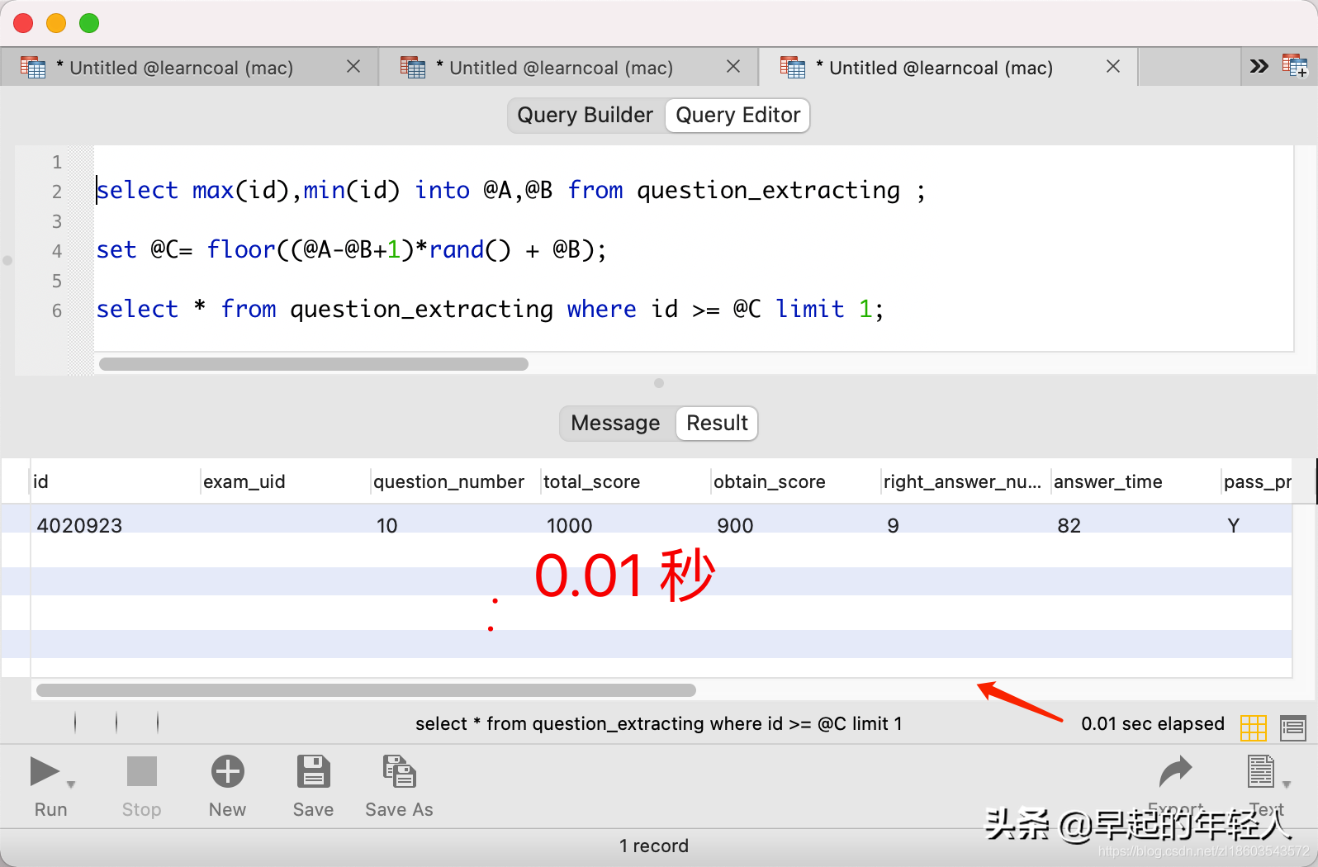Viewport: 1318px width, 867px height.
Task: Click the green zoom window button
Action: pyautogui.click(x=89, y=23)
